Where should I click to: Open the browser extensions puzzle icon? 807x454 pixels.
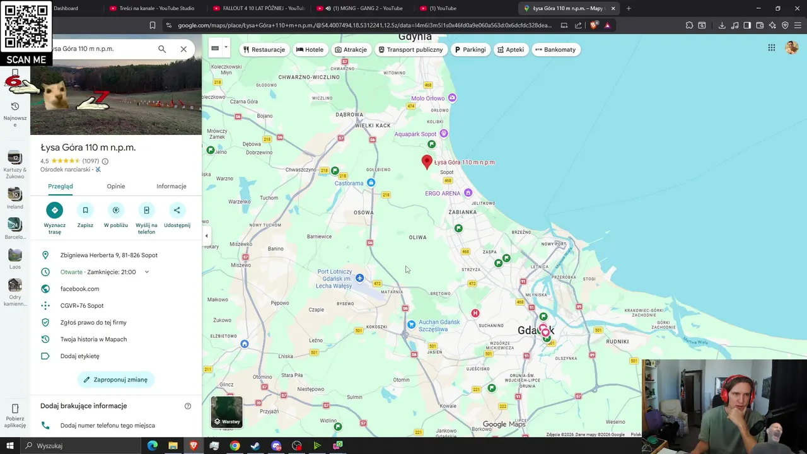coord(689,25)
